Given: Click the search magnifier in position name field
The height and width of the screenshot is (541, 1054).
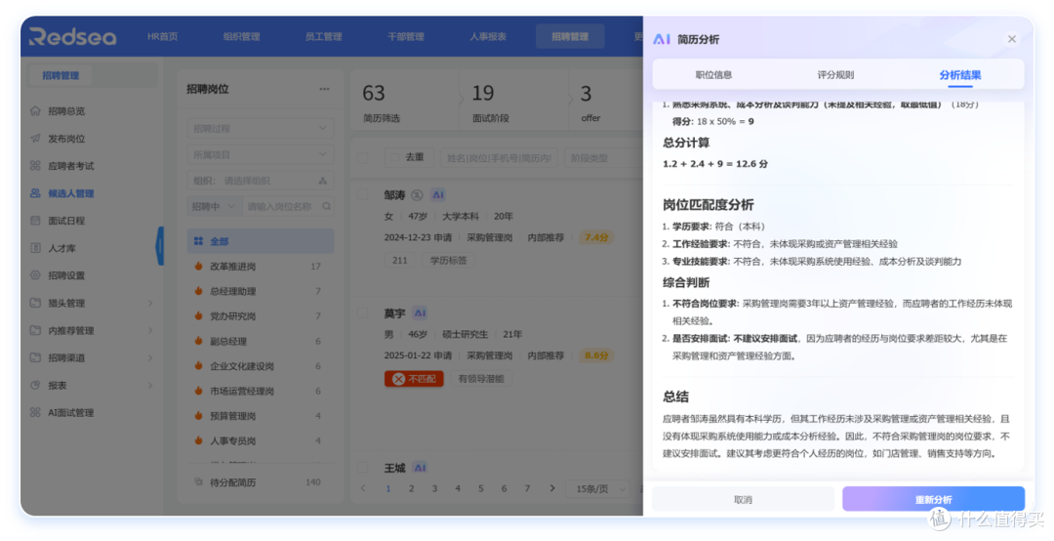Looking at the screenshot, I should point(327,206).
